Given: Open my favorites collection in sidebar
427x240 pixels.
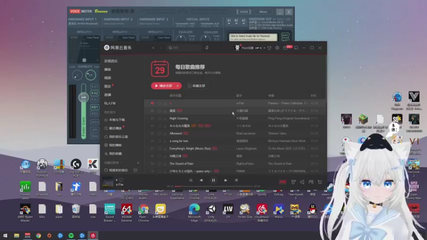Looking at the screenshot, I should [x=113, y=154].
